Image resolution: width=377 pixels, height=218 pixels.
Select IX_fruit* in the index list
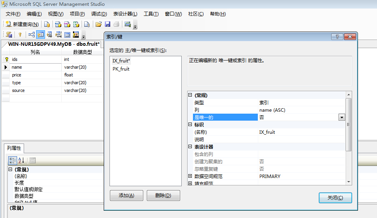tap(121, 61)
